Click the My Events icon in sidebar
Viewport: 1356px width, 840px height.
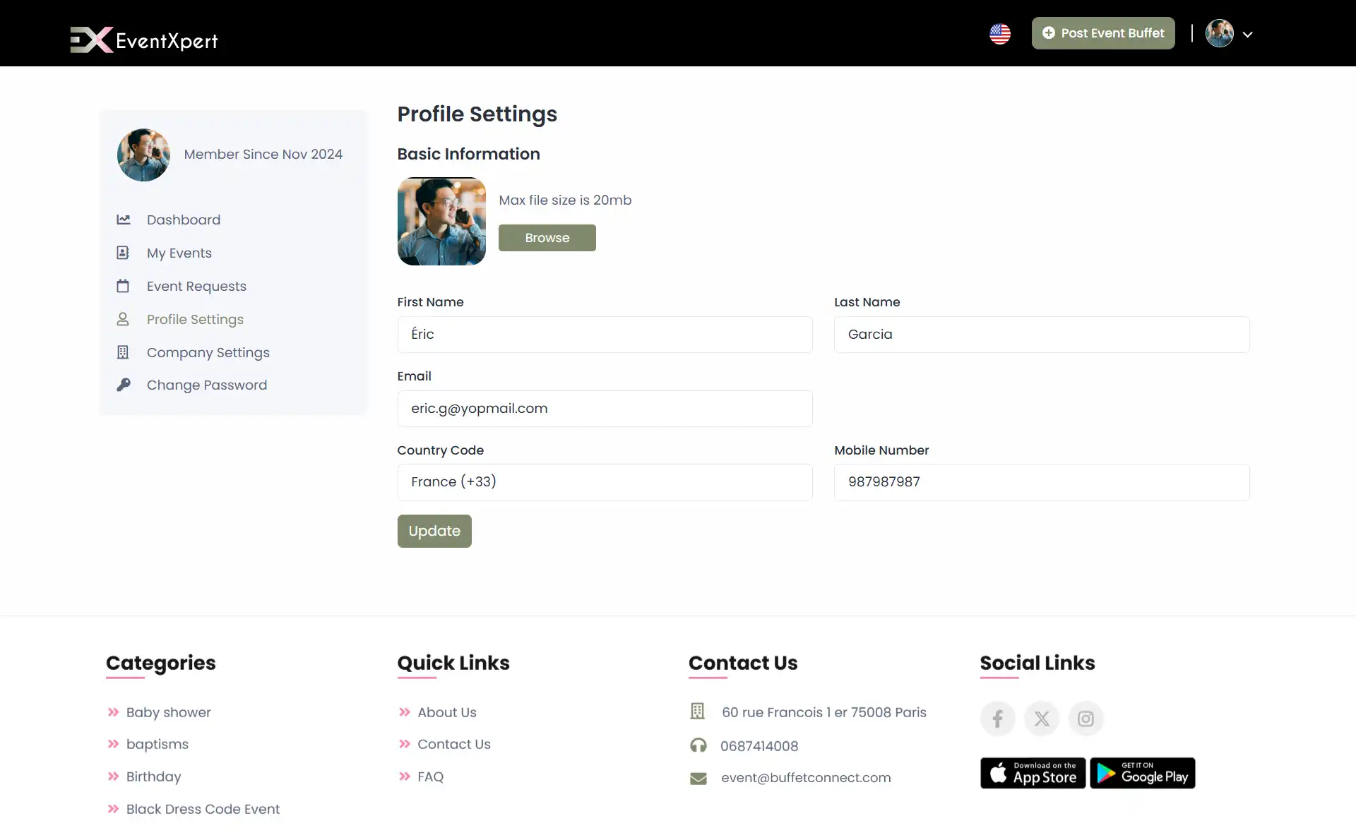(x=124, y=253)
